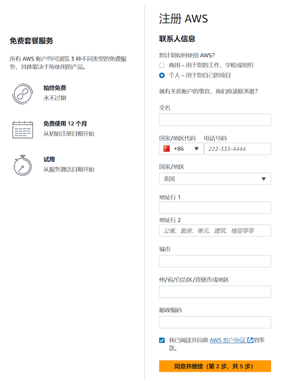
Task: Select 商用 business account radio button
Action: [162, 66]
